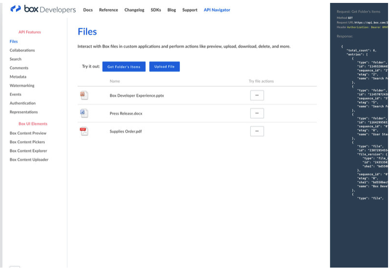This screenshot has width=390, height=271.
Task: Click the Files page heading
Action: pos(87,32)
